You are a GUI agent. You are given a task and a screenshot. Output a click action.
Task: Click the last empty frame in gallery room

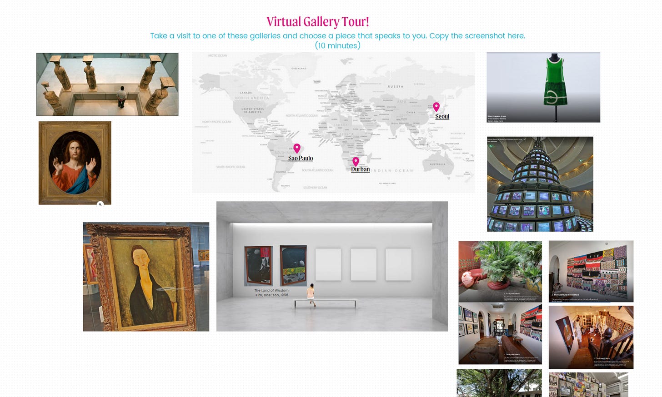click(398, 264)
